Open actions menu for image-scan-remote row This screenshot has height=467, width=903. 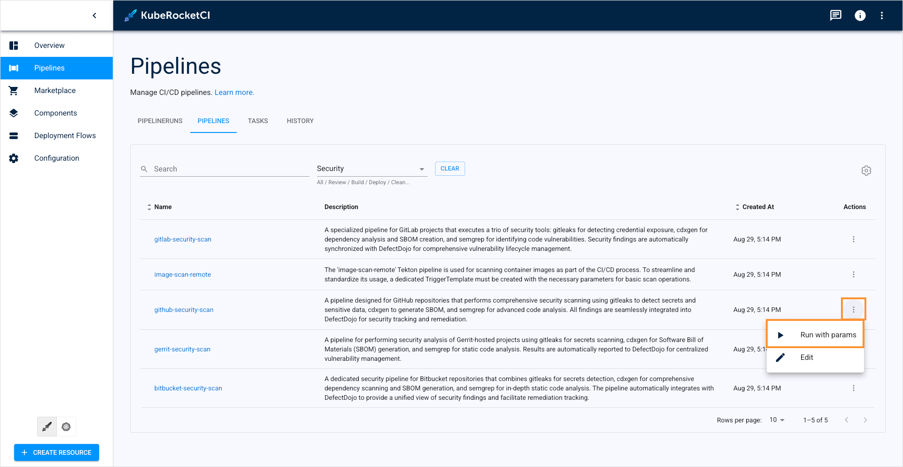[853, 274]
